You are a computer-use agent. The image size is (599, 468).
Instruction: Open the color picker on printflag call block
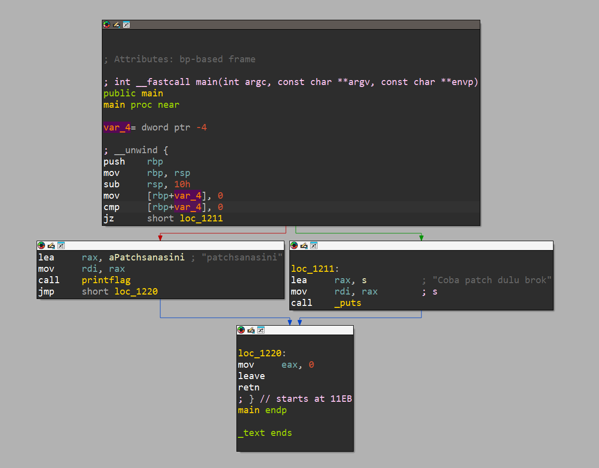pos(41,246)
